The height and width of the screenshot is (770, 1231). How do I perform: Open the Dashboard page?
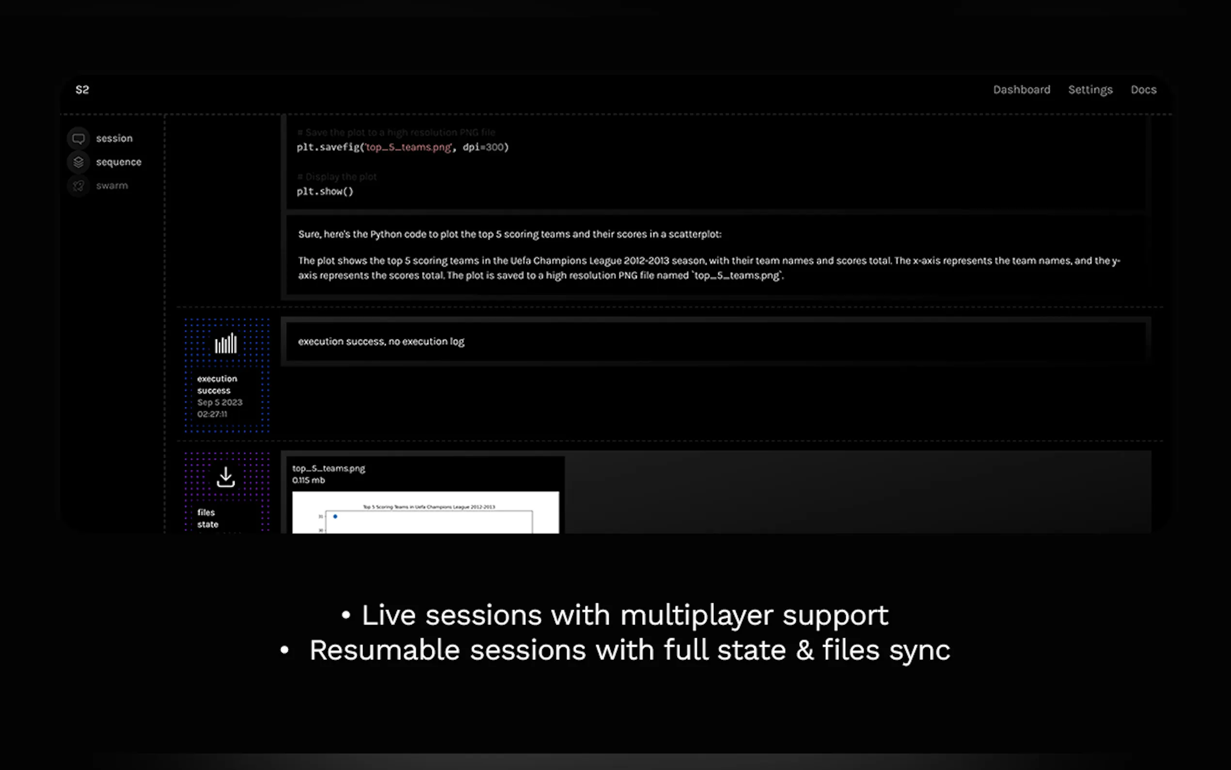[1021, 90]
